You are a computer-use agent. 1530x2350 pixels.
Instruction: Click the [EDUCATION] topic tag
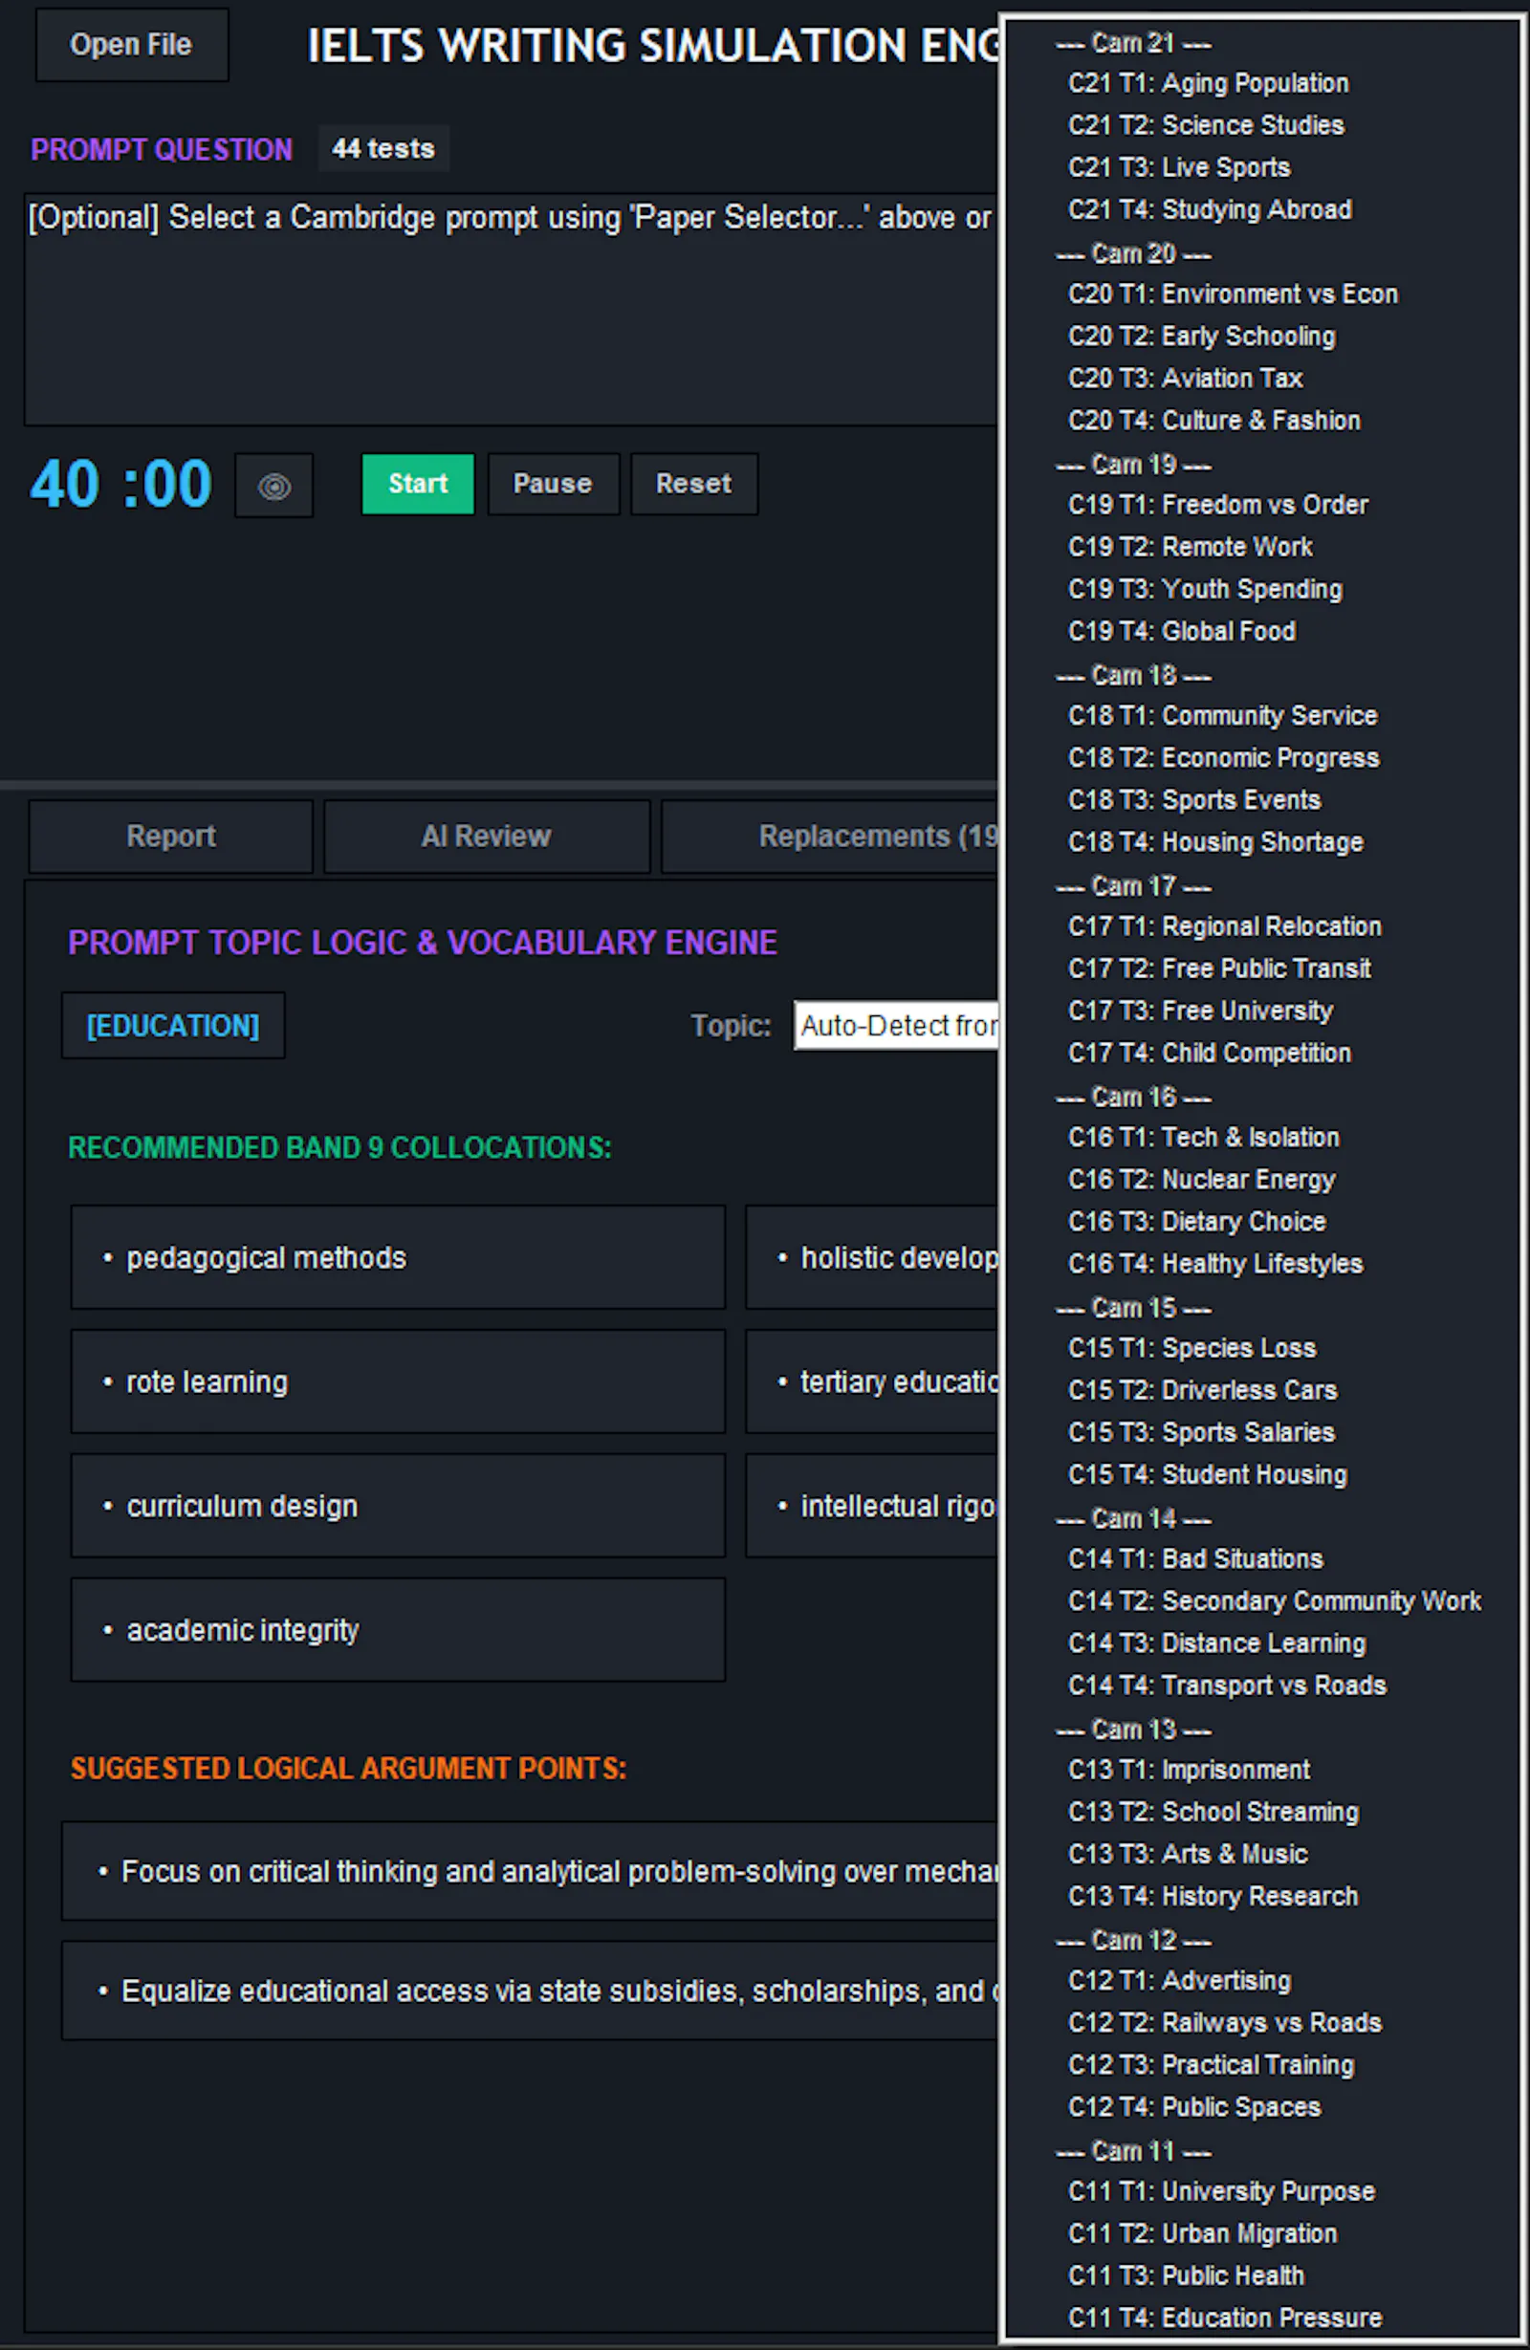click(173, 1026)
